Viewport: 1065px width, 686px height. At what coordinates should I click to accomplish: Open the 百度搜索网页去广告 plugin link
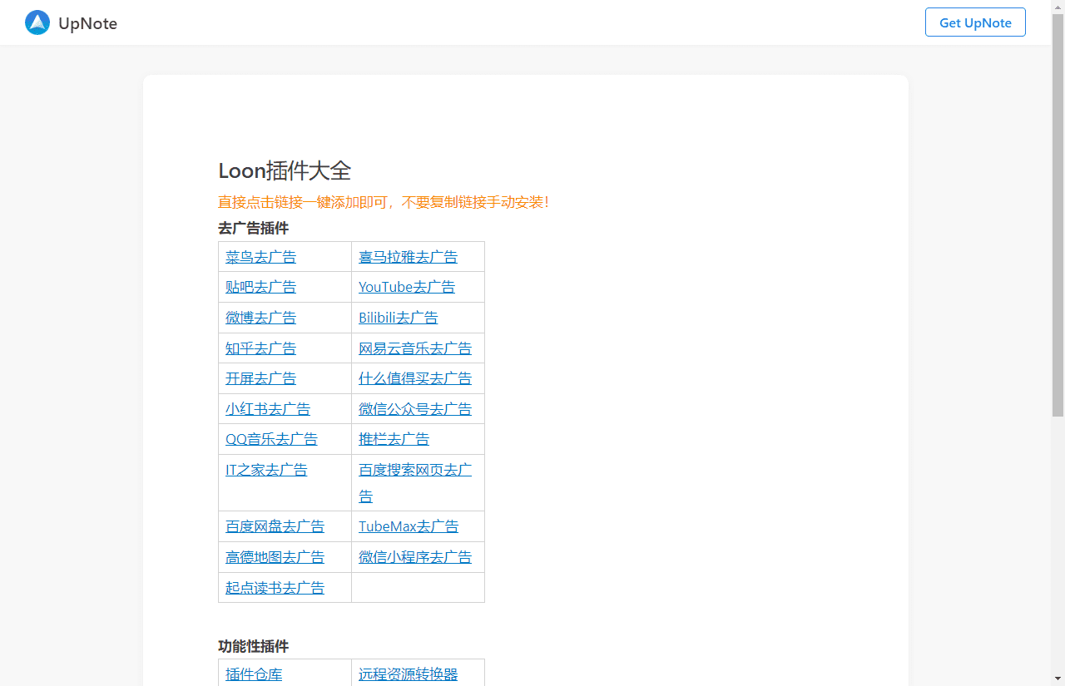[x=414, y=482]
